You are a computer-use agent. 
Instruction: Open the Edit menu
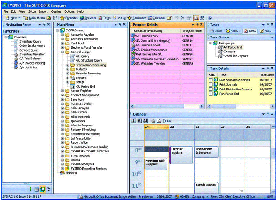click(13, 12)
